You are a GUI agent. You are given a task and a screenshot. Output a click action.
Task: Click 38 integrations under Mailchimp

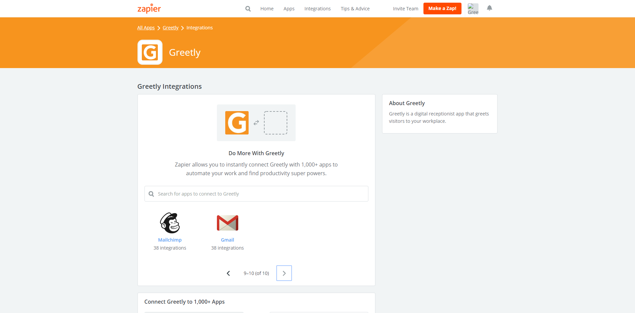point(170,248)
